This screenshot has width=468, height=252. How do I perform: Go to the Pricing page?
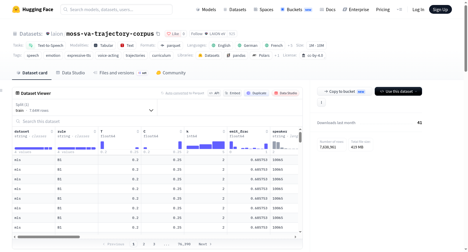(x=383, y=9)
